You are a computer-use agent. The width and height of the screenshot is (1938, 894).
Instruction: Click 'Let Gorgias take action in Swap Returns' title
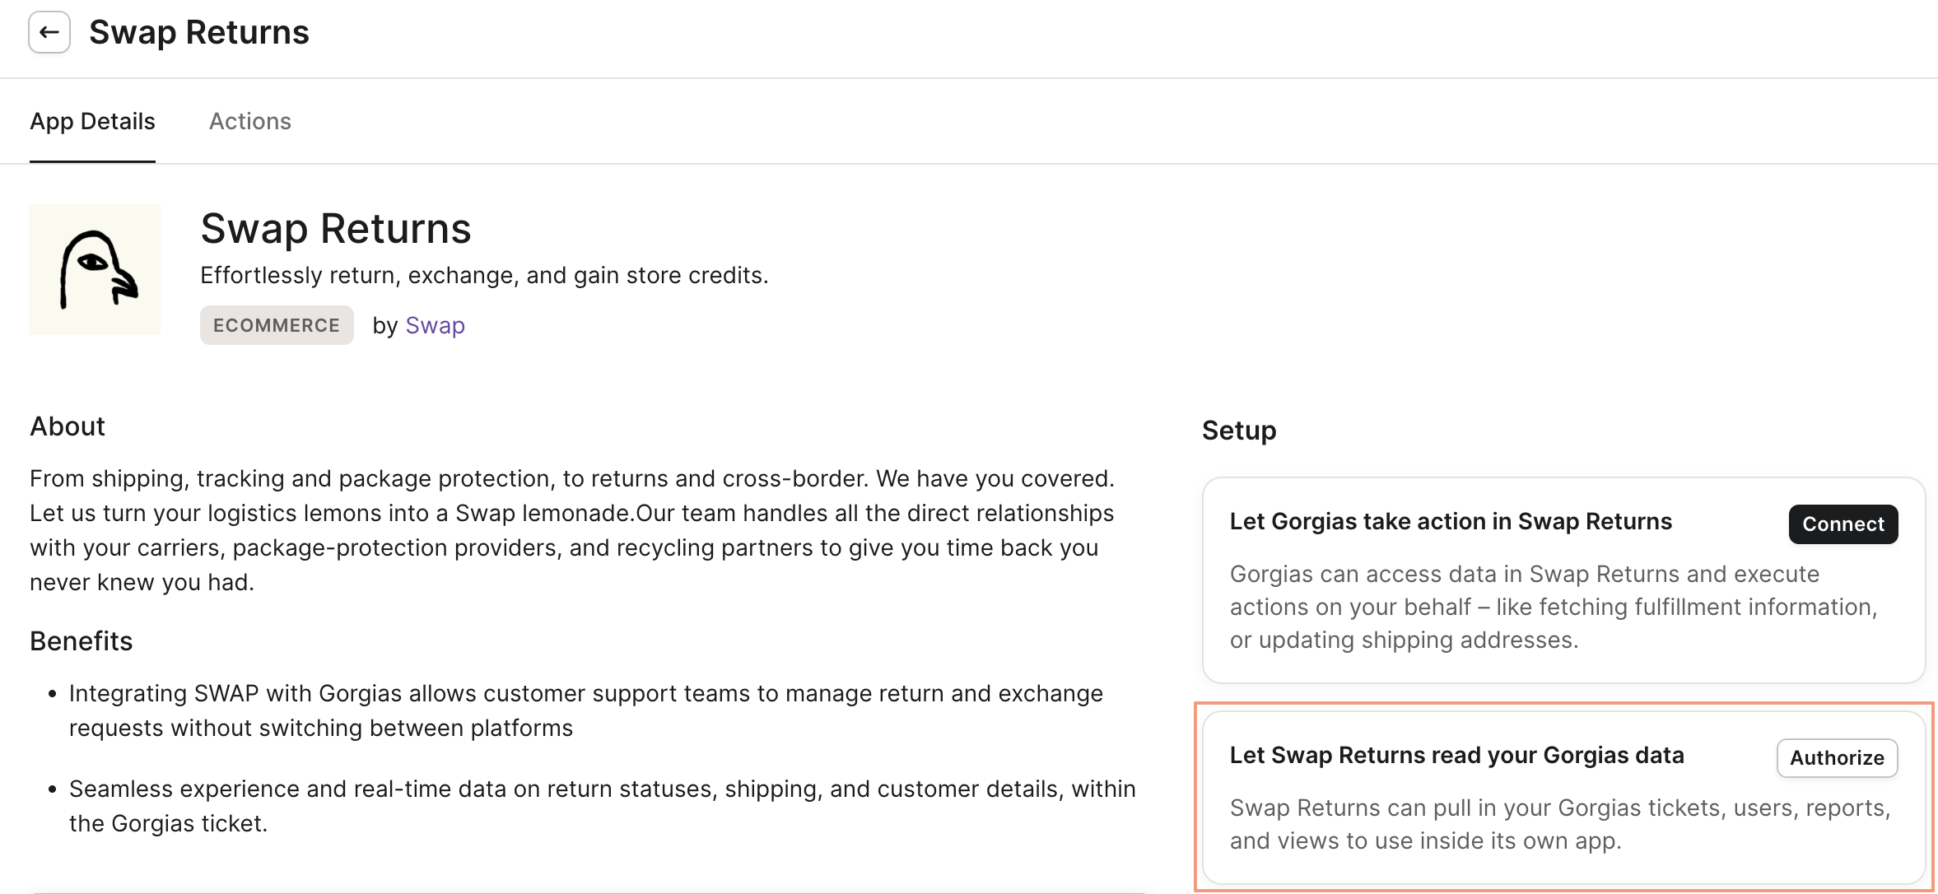tap(1451, 522)
